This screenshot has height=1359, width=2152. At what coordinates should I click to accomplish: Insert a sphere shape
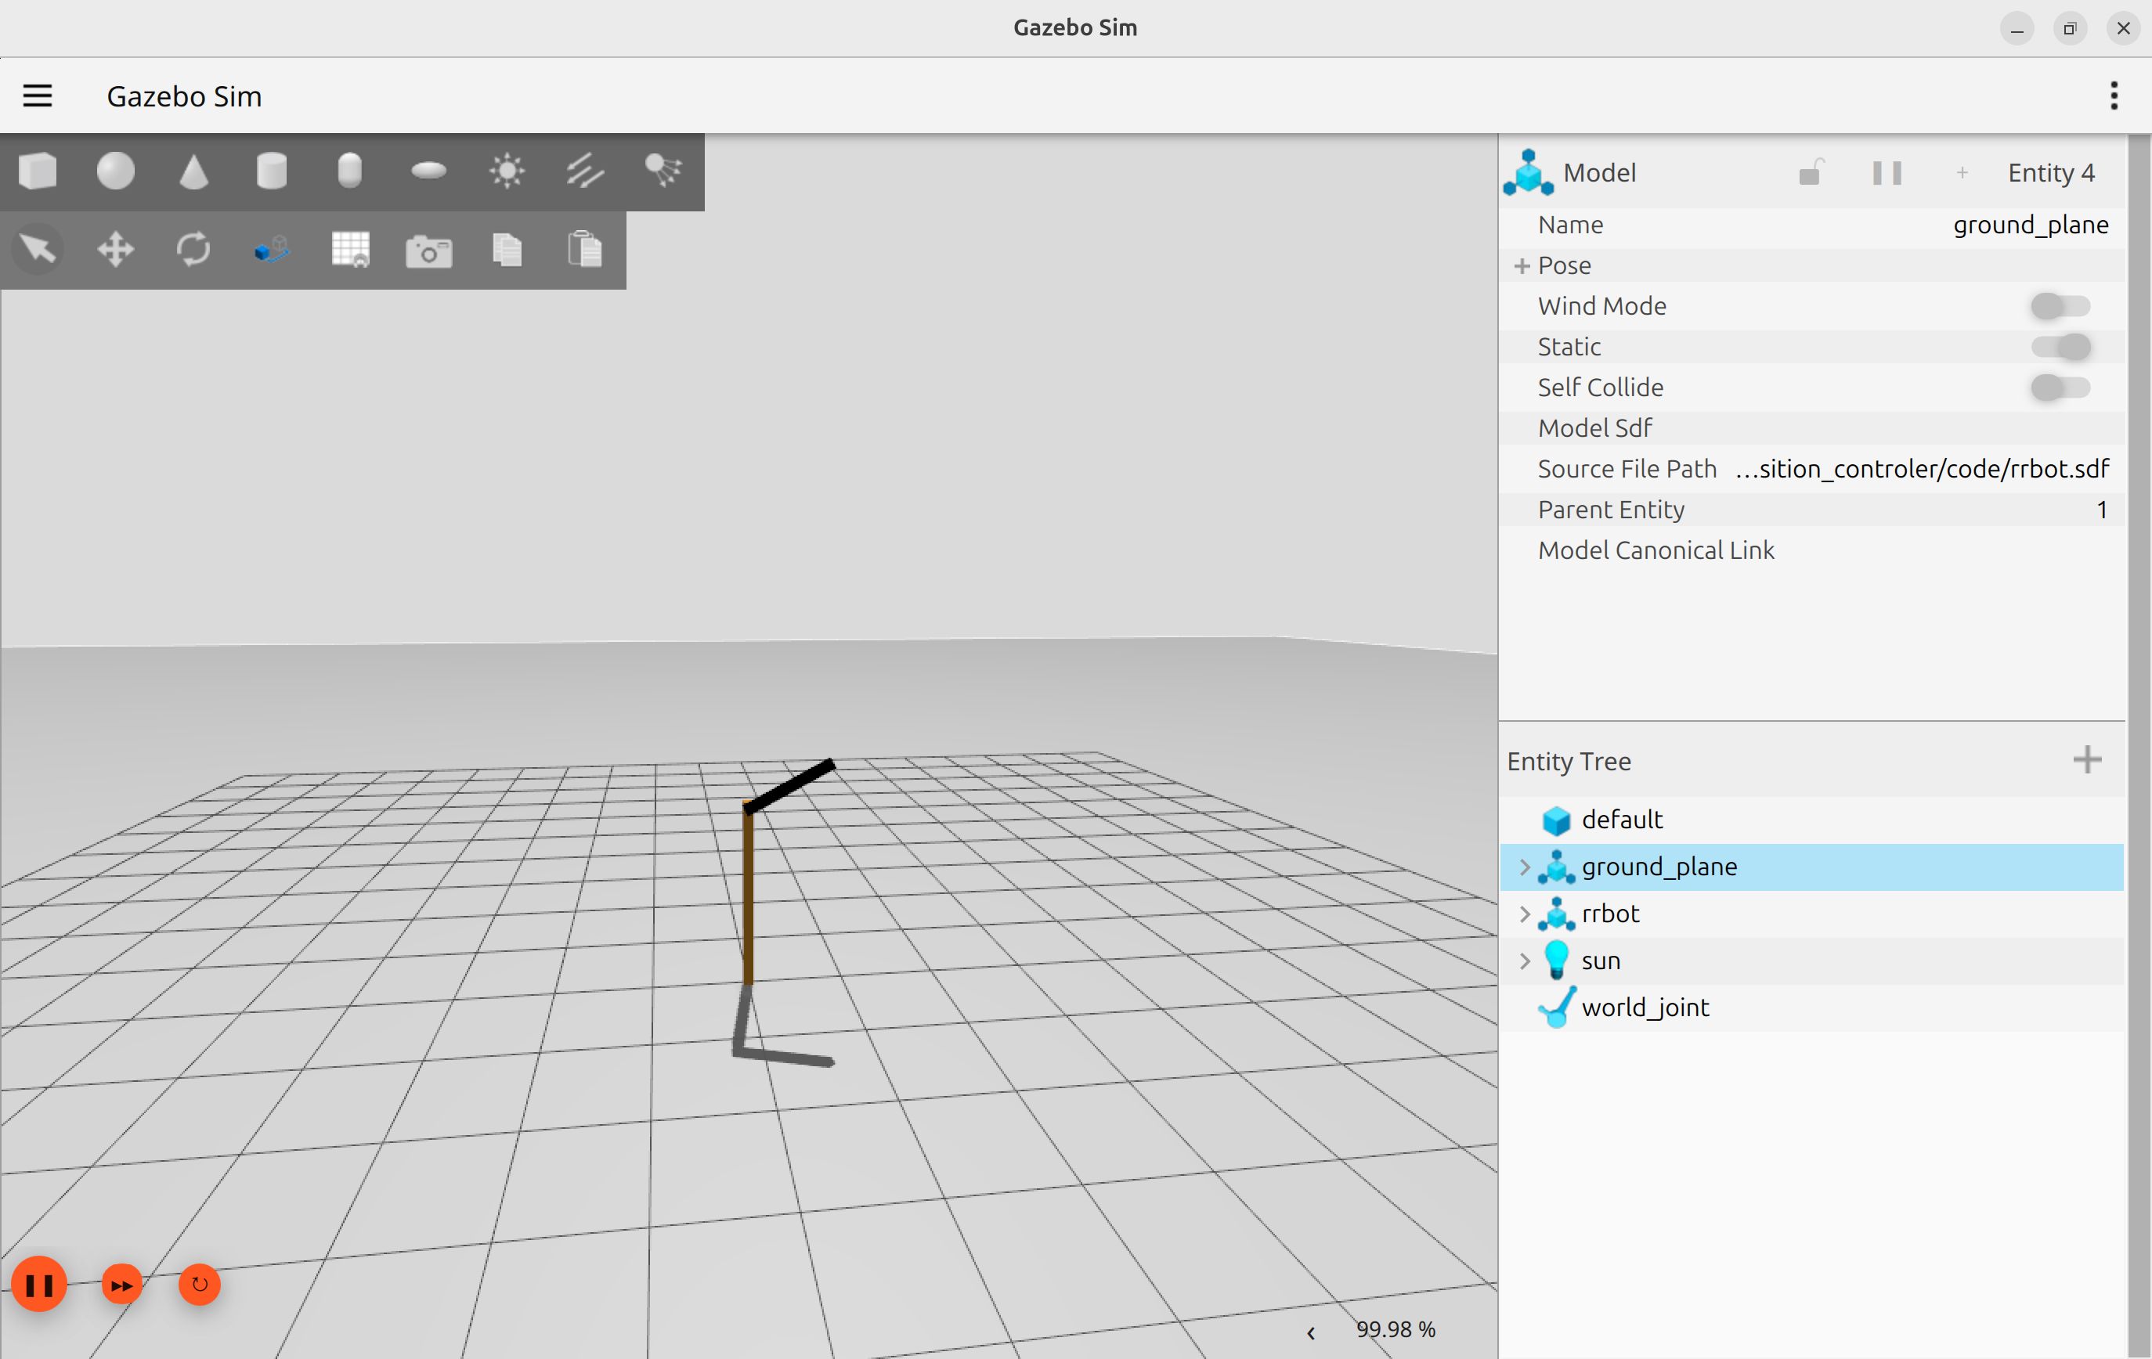115,171
